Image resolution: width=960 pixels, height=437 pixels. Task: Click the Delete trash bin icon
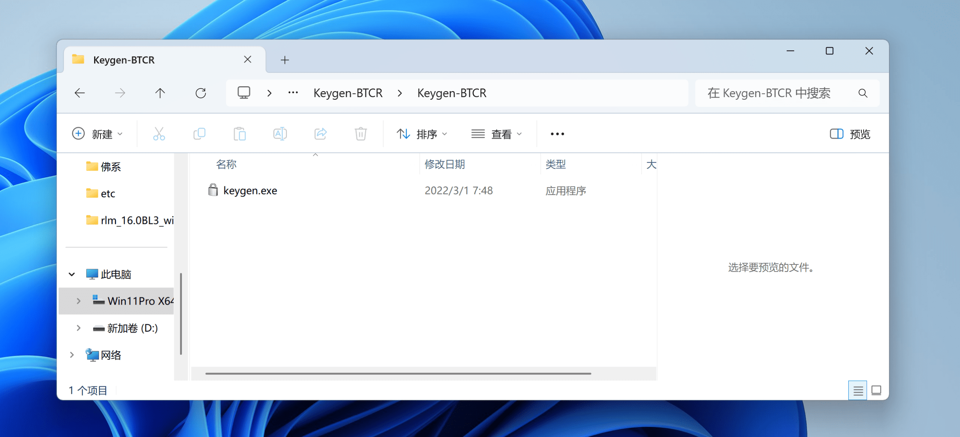[361, 134]
